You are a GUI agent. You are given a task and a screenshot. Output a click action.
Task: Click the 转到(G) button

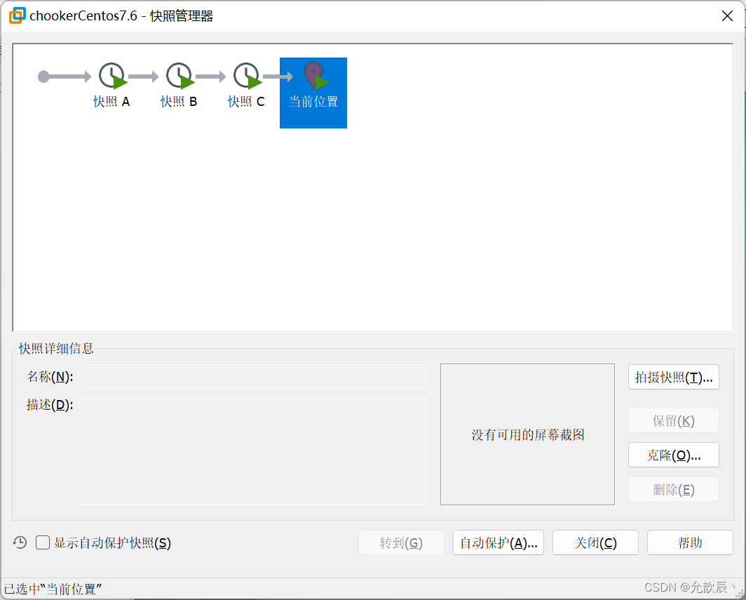click(x=401, y=542)
